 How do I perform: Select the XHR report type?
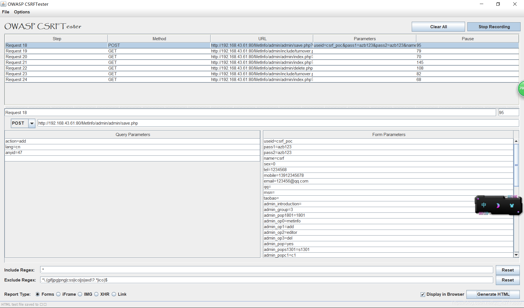tap(102, 294)
